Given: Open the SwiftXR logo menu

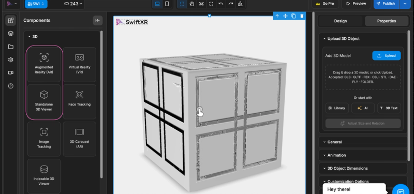Looking at the screenshot, I should point(12,4).
